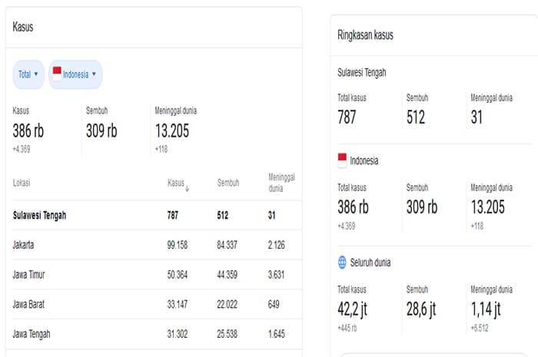The width and height of the screenshot is (538, 357).
Task: Click the 42,2 jt worldwide total cases
Action: tap(352, 309)
